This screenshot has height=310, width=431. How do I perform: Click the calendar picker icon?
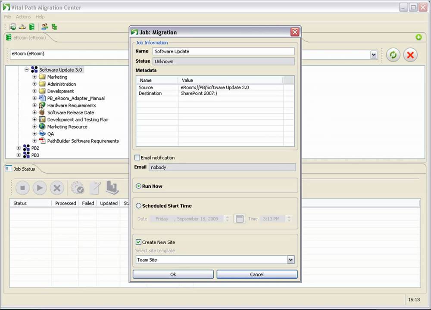click(x=239, y=219)
